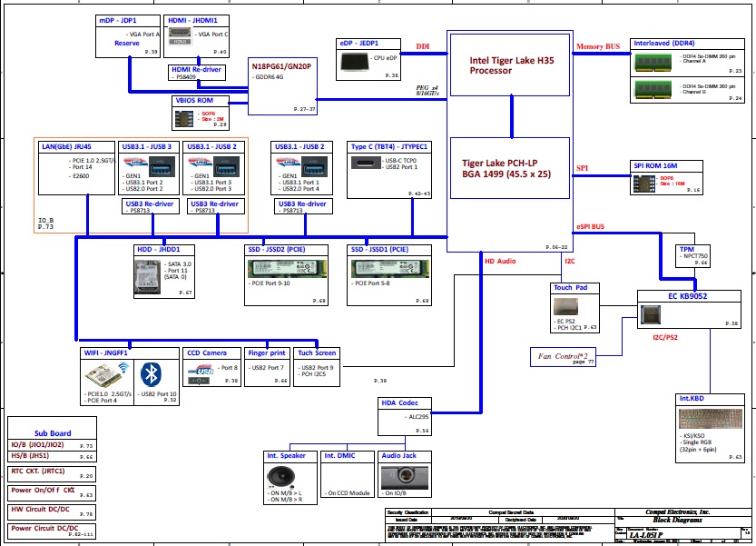This screenshot has width=756, height=546.
Task: Click the SSD JSSD2 drive image
Action: pyautogui.click(x=286, y=270)
